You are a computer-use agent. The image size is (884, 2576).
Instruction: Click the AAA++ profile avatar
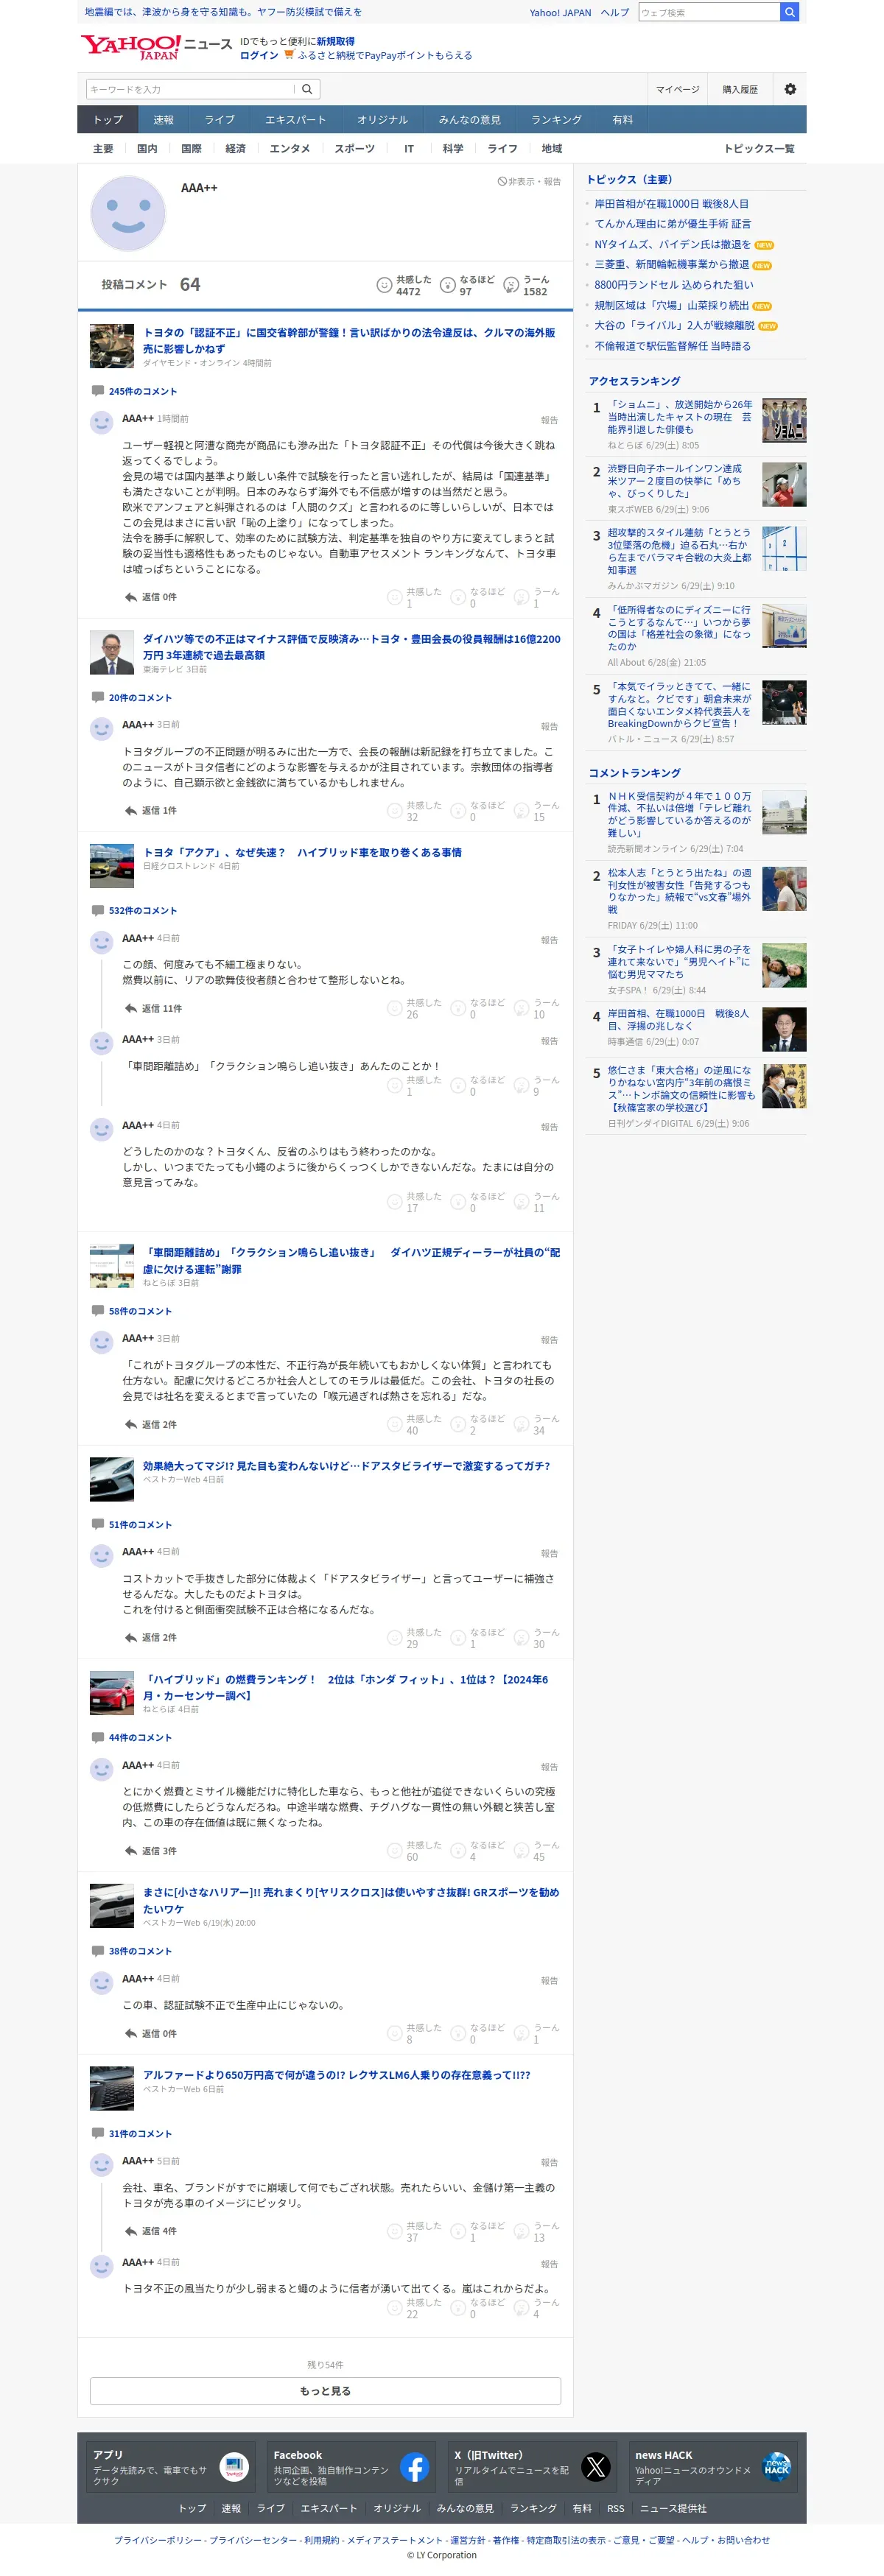pyautogui.click(x=128, y=213)
